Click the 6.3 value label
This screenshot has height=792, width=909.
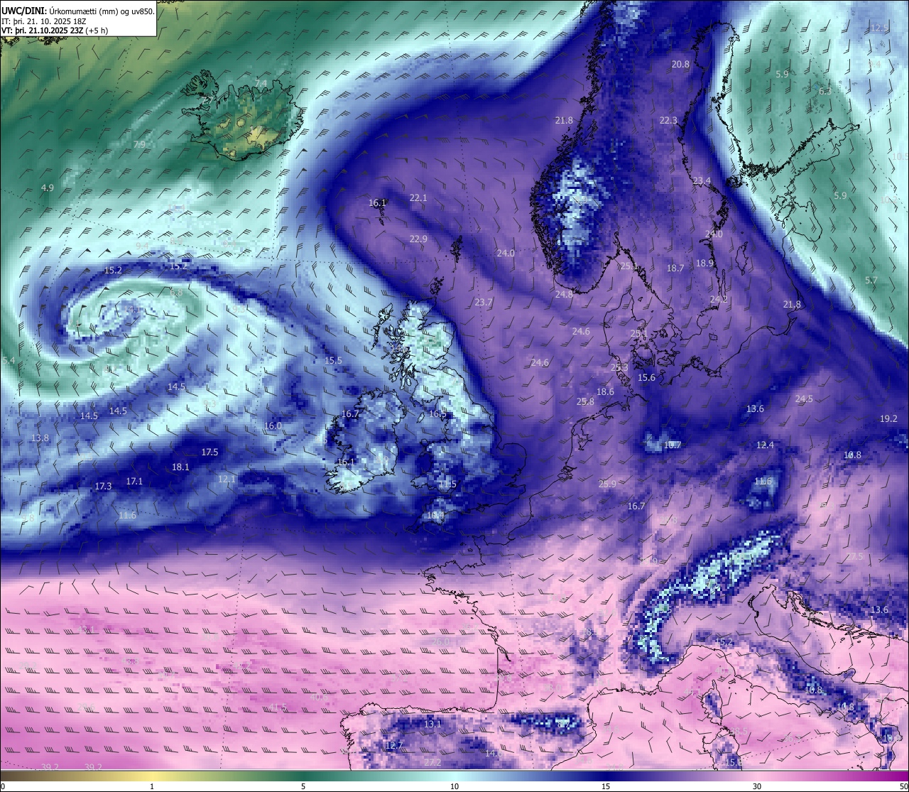pyautogui.click(x=824, y=92)
